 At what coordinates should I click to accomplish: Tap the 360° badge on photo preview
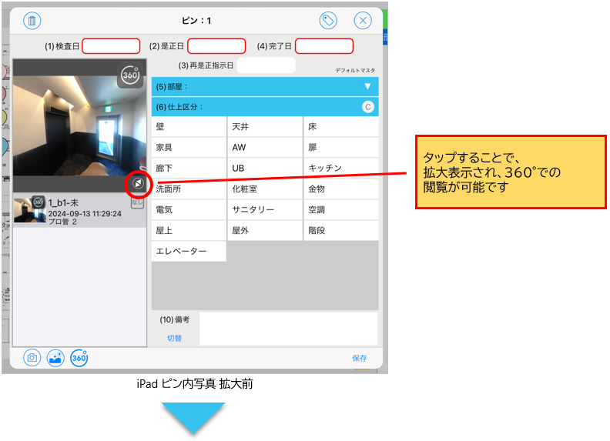pos(130,76)
